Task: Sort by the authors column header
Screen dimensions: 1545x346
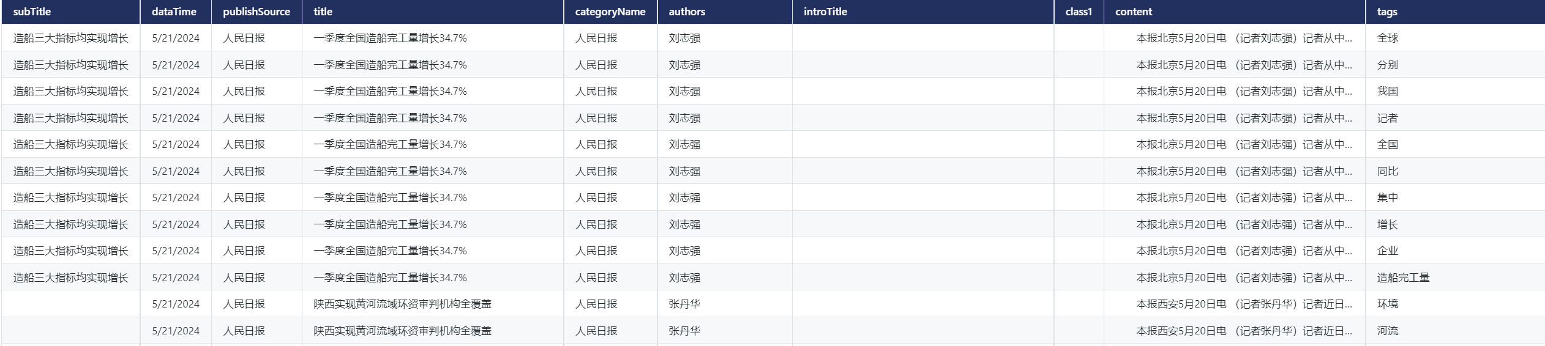Action: 687,12
